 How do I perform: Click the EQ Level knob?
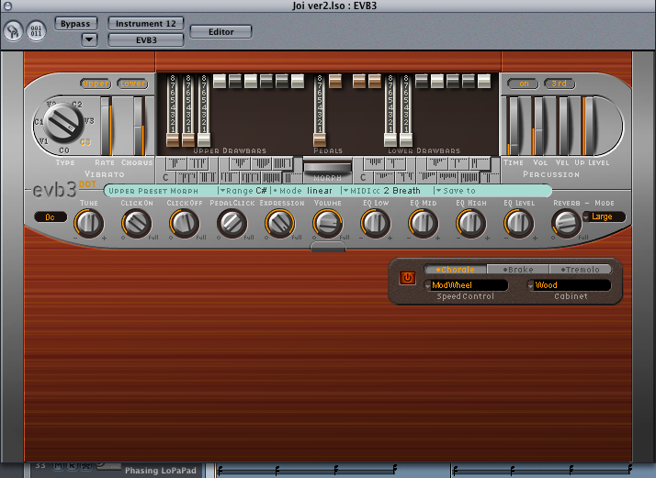point(518,223)
